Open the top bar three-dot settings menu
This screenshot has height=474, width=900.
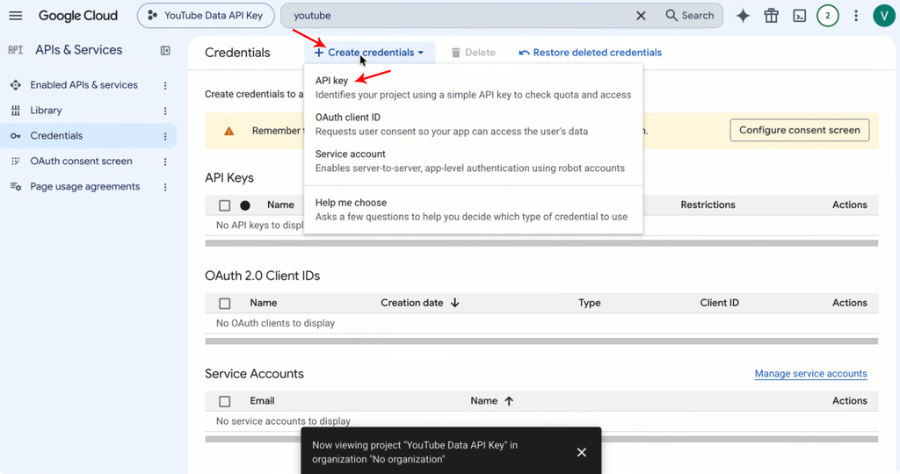coord(856,16)
